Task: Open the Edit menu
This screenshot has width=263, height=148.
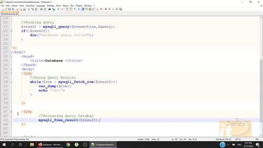Action: point(8,6)
